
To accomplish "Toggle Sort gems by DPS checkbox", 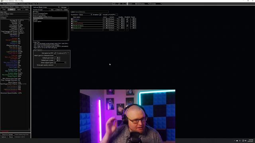I will tap(55, 53).
